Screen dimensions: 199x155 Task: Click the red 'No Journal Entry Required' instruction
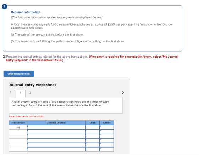tap(92, 58)
